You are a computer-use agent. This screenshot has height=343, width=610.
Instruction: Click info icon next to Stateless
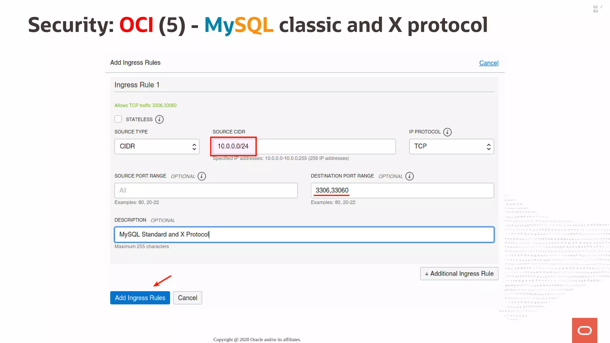coord(159,119)
